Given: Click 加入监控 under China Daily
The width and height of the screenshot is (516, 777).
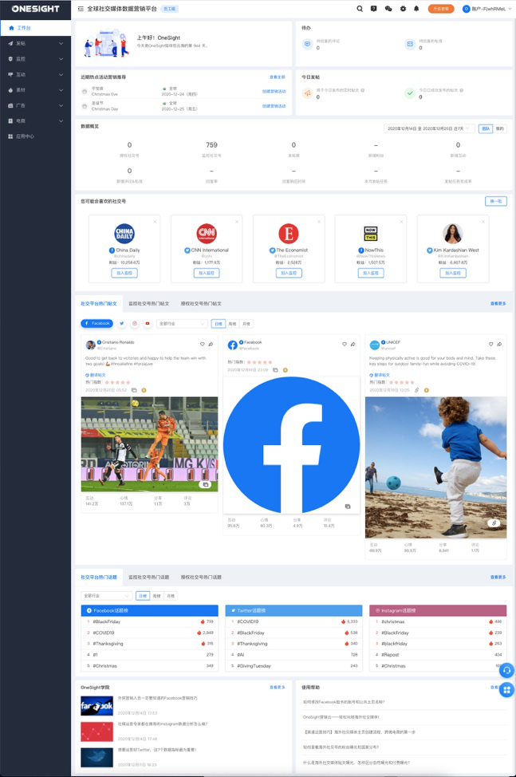Looking at the screenshot, I should pos(124,273).
